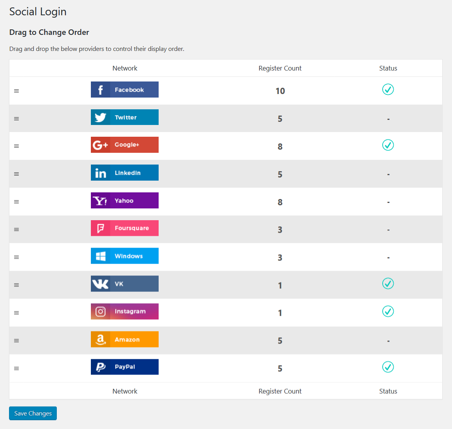Click the Twitter network button

125,117
